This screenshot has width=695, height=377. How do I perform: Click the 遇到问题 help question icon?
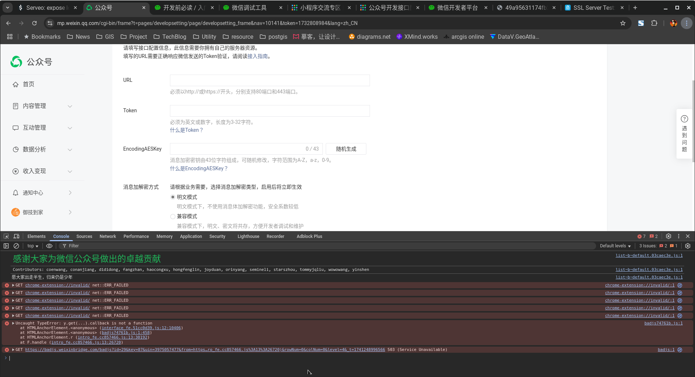pos(684,119)
